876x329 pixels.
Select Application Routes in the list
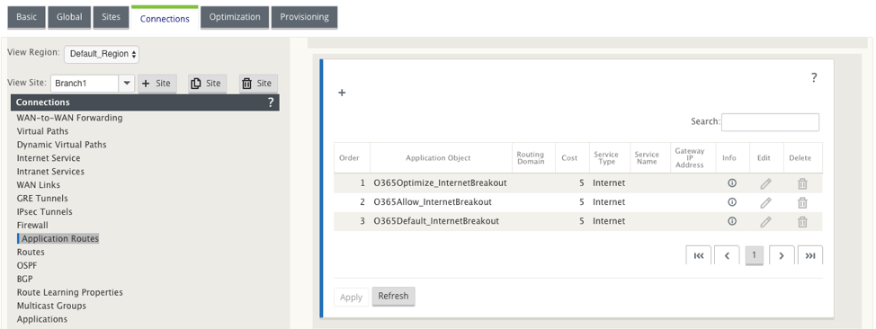[x=59, y=238]
